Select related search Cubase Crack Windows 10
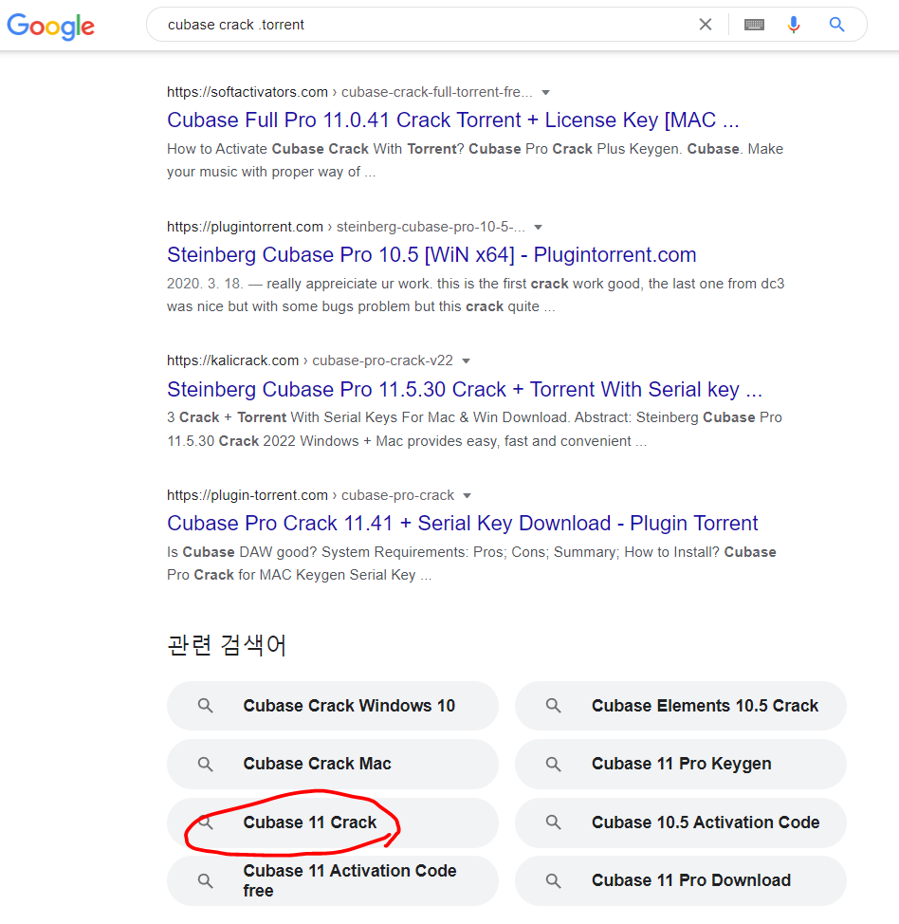Image resolution: width=899 pixels, height=924 pixels. coord(332,706)
